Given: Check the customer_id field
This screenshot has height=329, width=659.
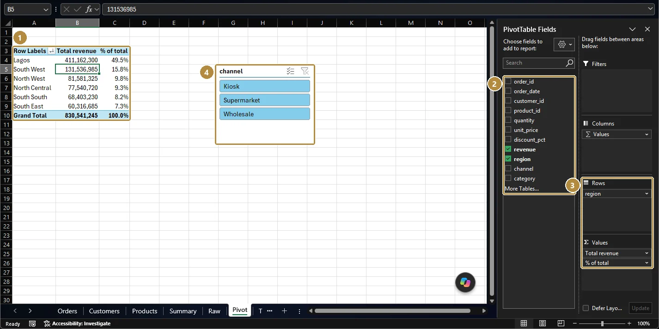Looking at the screenshot, I should tap(508, 101).
